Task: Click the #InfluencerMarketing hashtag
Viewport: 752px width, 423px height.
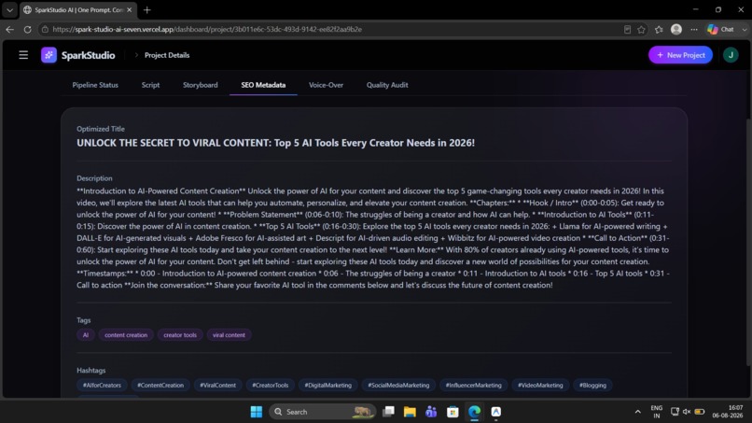Action: 473,385
